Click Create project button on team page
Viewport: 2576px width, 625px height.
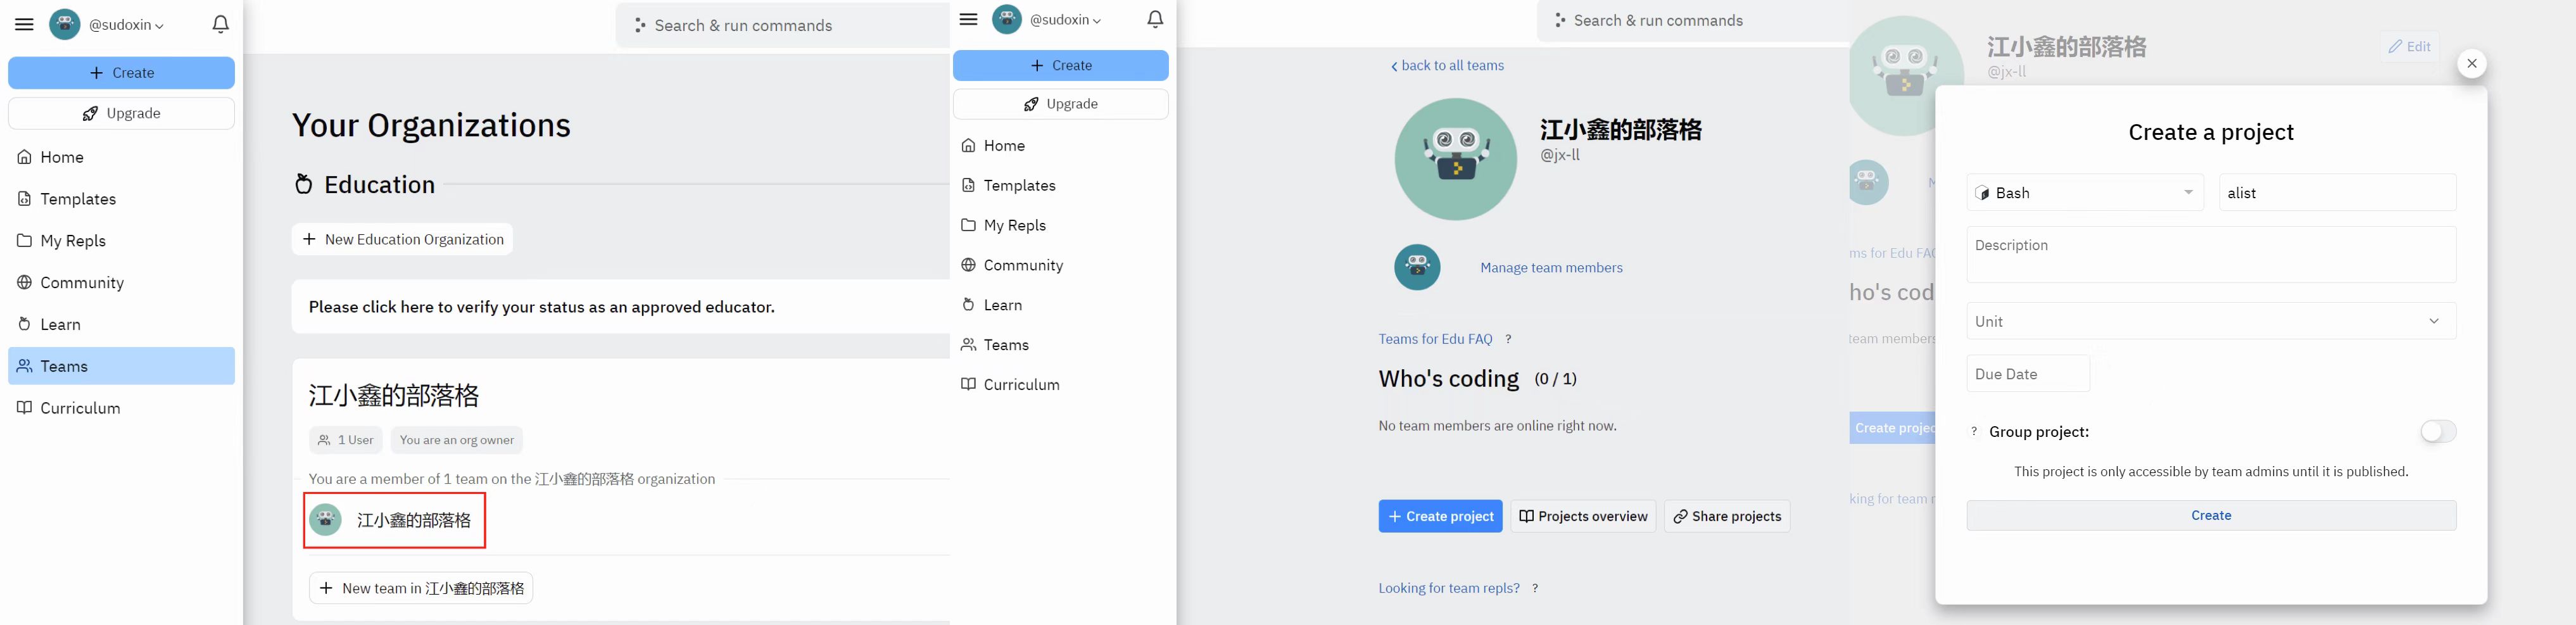click(x=1440, y=516)
